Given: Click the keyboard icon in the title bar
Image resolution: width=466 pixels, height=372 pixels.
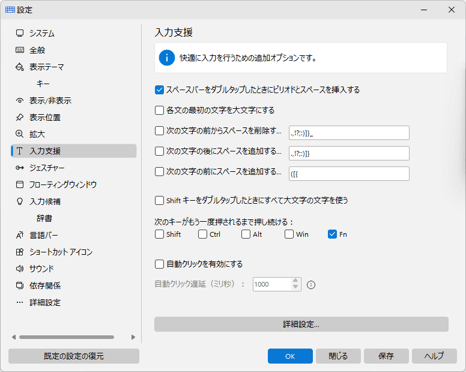Looking at the screenshot, I should 10,10.
